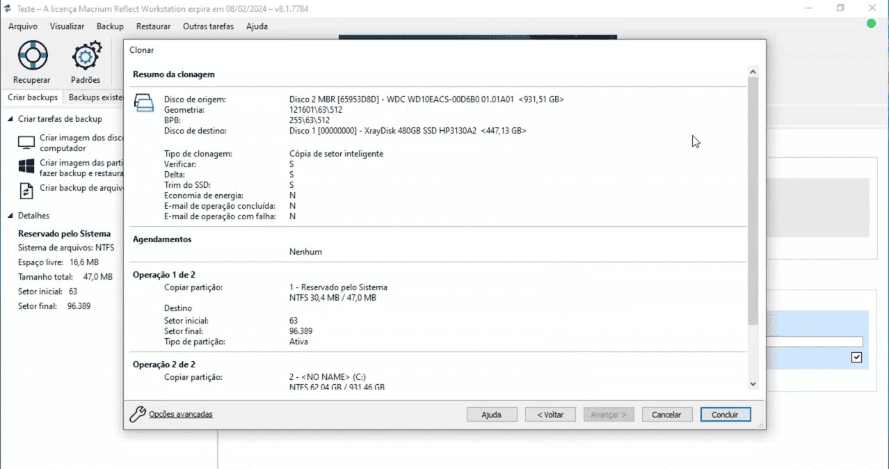Click the 'Tamanho total: 47,0 MB' line
This screenshot has width=889, height=469.
coord(65,277)
